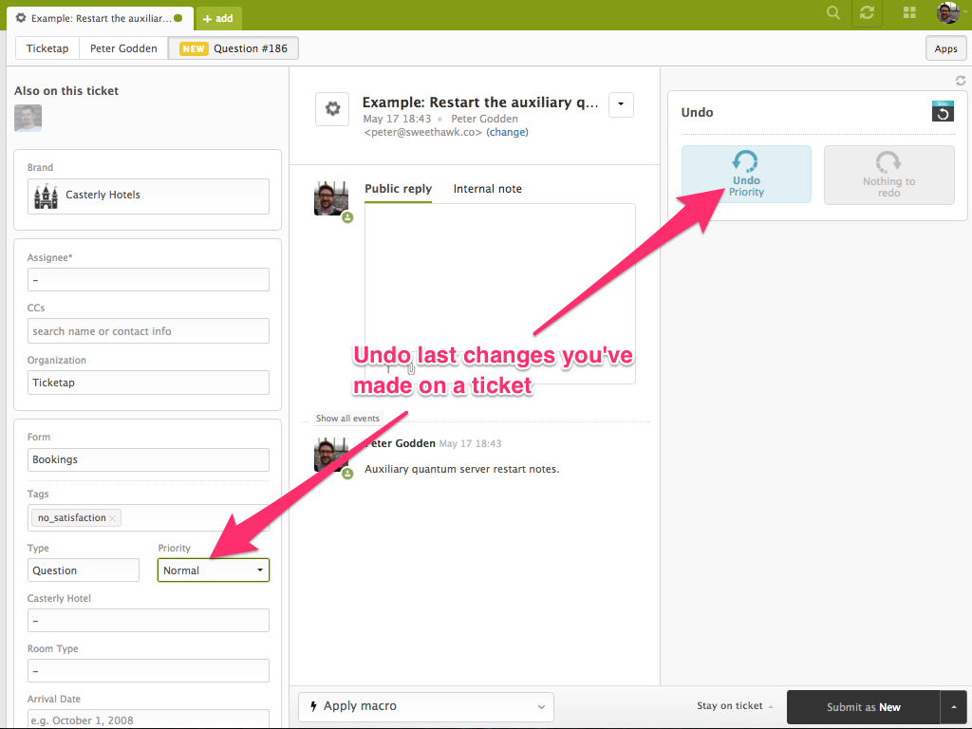Click the Undo Priority button

coord(746,175)
